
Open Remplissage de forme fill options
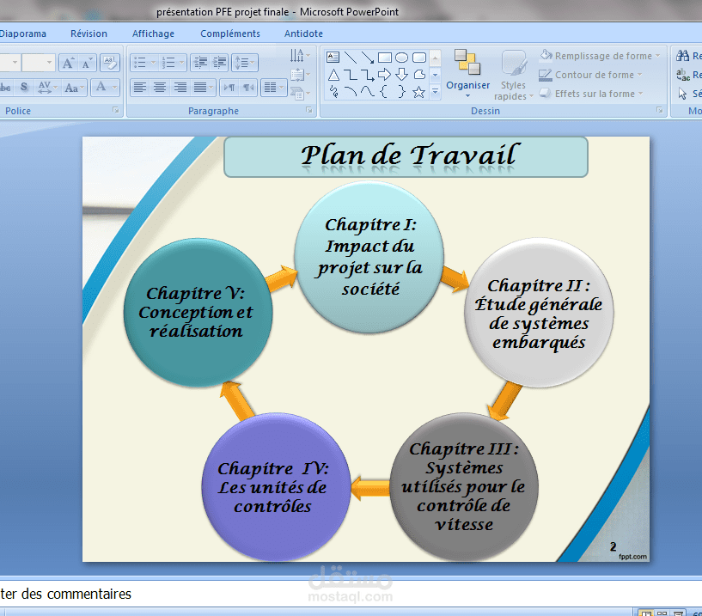pyautogui.click(x=600, y=56)
